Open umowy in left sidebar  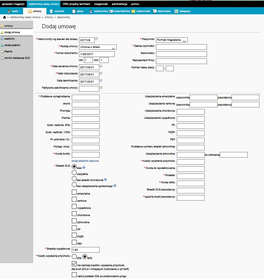pyautogui.click(x=17, y=26)
